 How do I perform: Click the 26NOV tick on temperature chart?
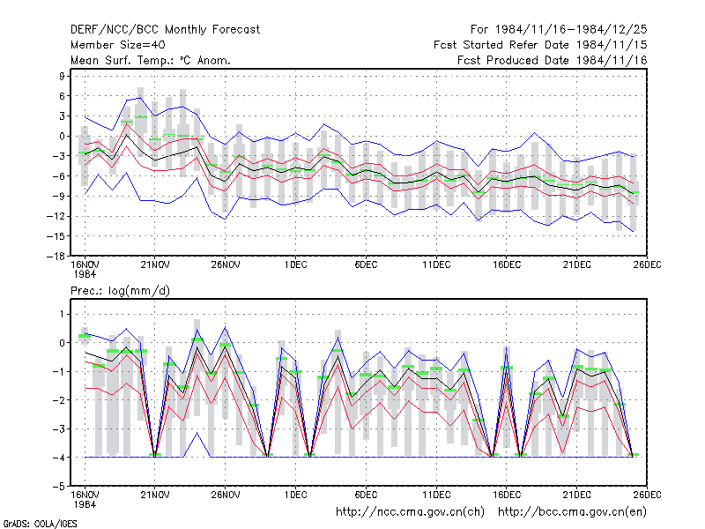(x=226, y=265)
